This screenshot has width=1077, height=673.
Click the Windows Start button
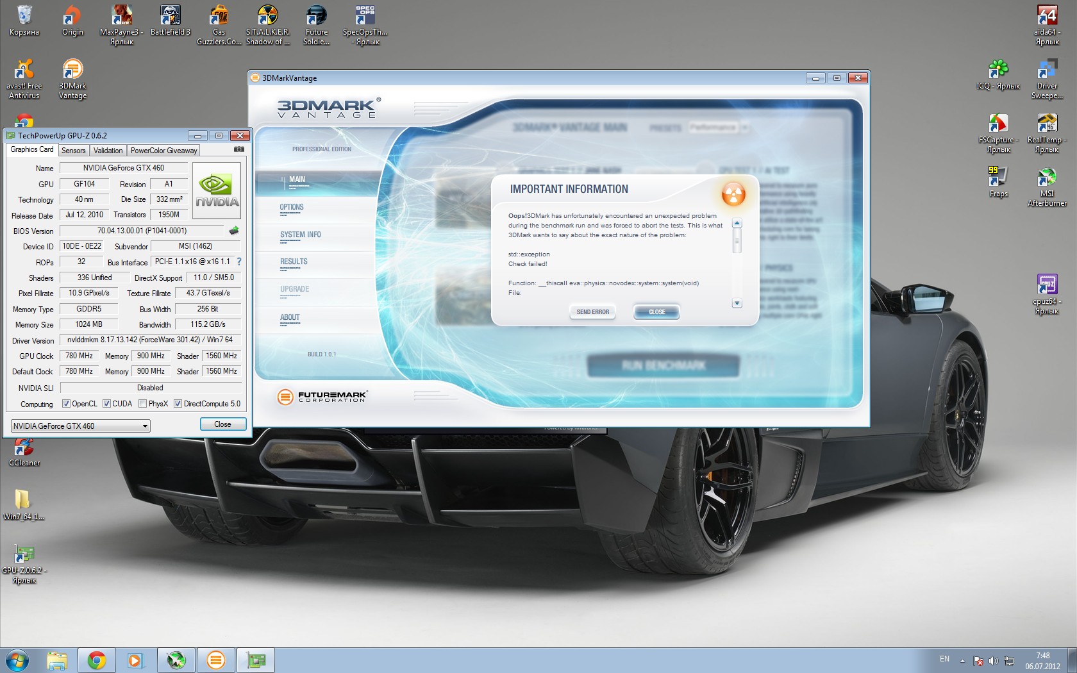click(x=17, y=660)
